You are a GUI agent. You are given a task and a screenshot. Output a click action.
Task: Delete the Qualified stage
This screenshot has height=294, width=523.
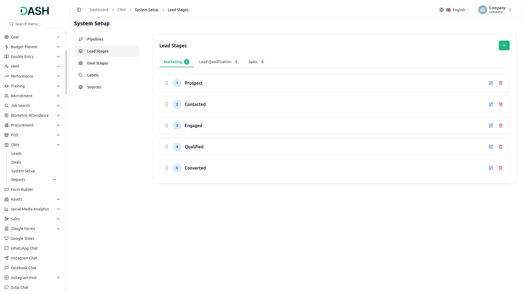point(501,147)
